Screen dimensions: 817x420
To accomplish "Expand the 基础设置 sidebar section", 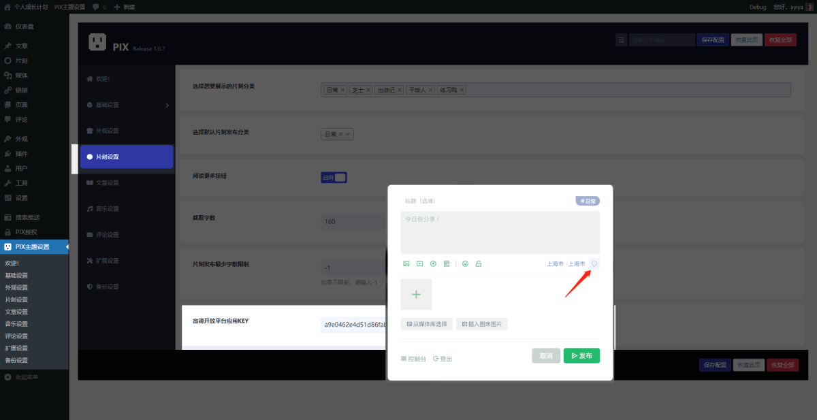I will pos(126,105).
